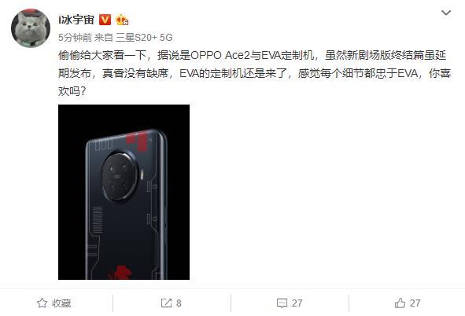Expand the post options chevron menu

[x=446, y=13]
